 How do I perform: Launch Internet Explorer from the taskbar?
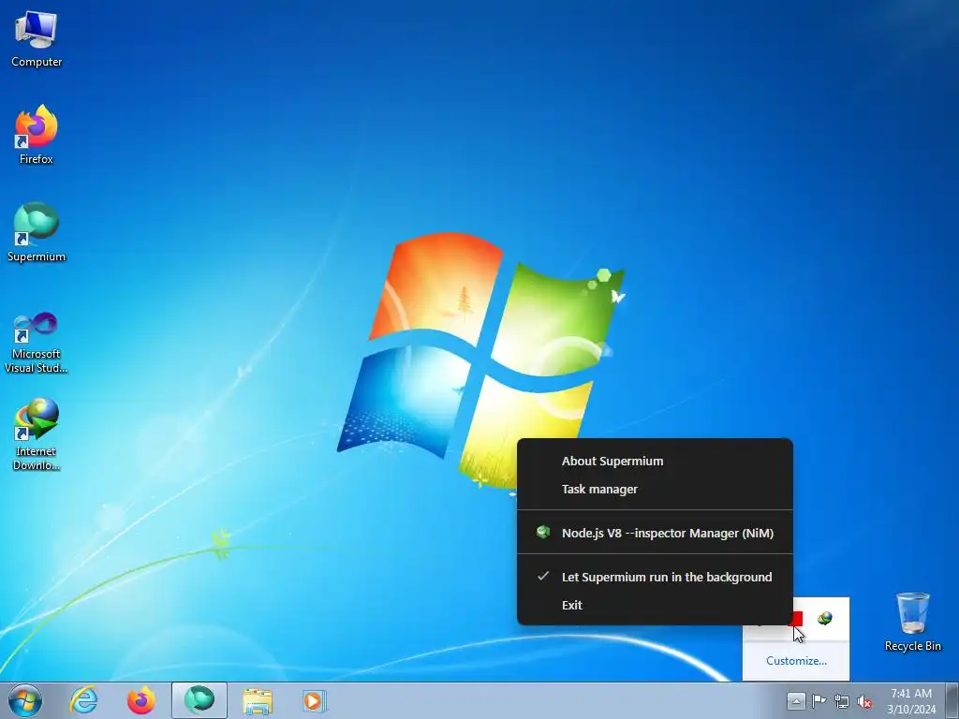(x=83, y=700)
